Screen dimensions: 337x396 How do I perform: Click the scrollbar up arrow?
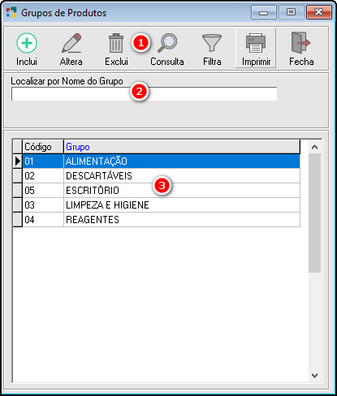[314, 147]
